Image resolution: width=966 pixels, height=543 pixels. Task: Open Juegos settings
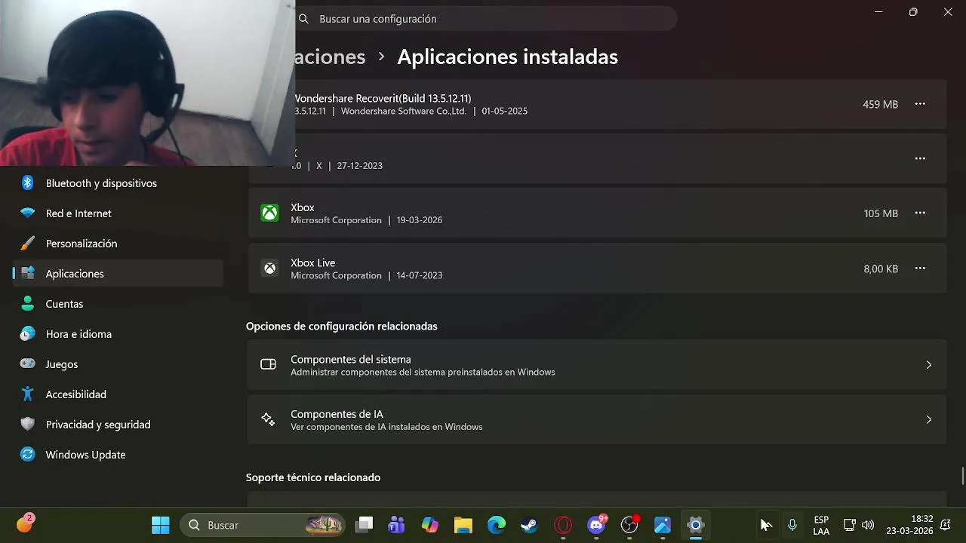[x=62, y=364]
